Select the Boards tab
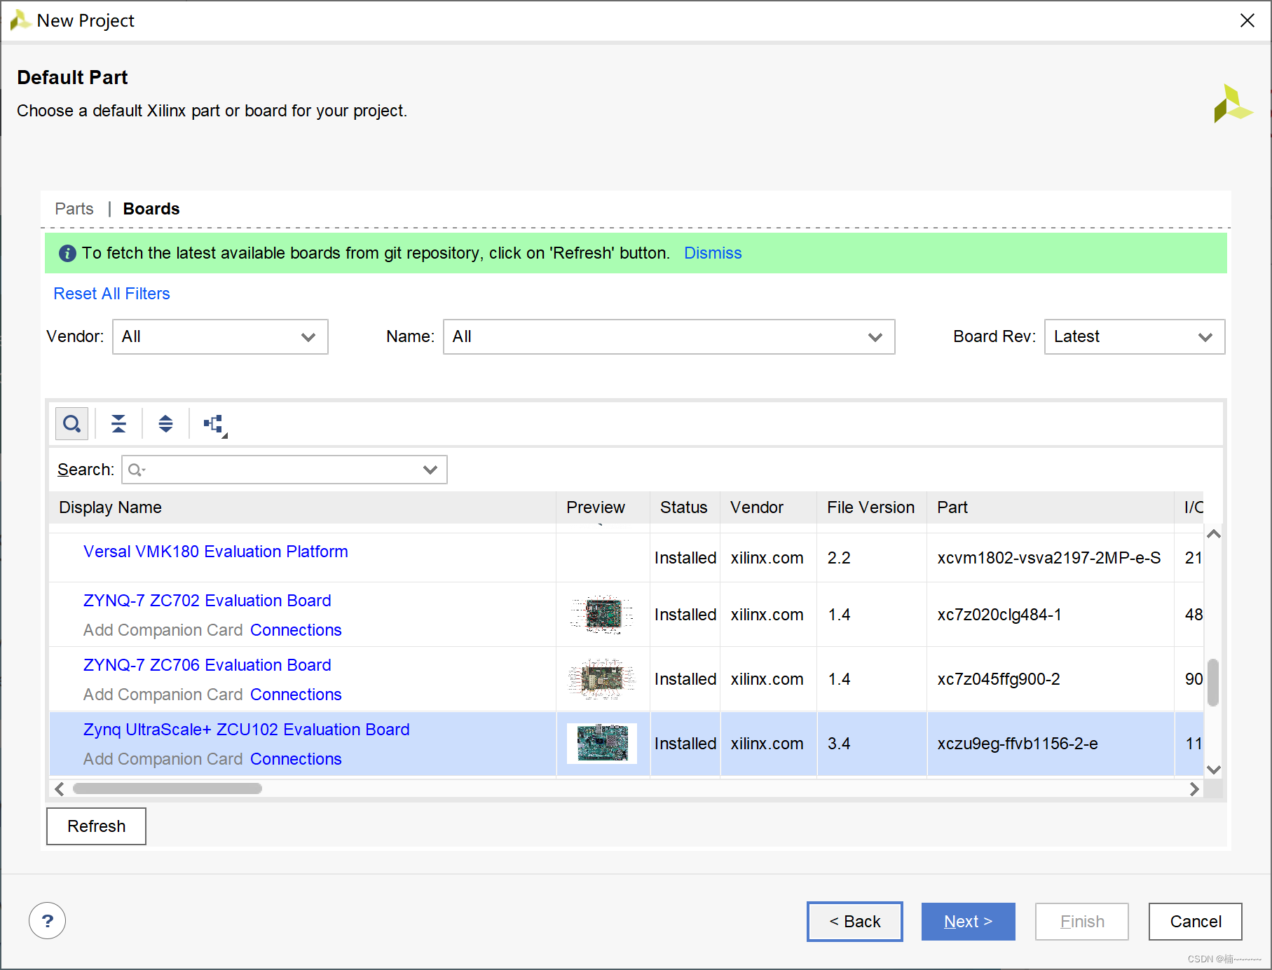Image resolution: width=1272 pixels, height=970 pixels. tap(151, 209)
